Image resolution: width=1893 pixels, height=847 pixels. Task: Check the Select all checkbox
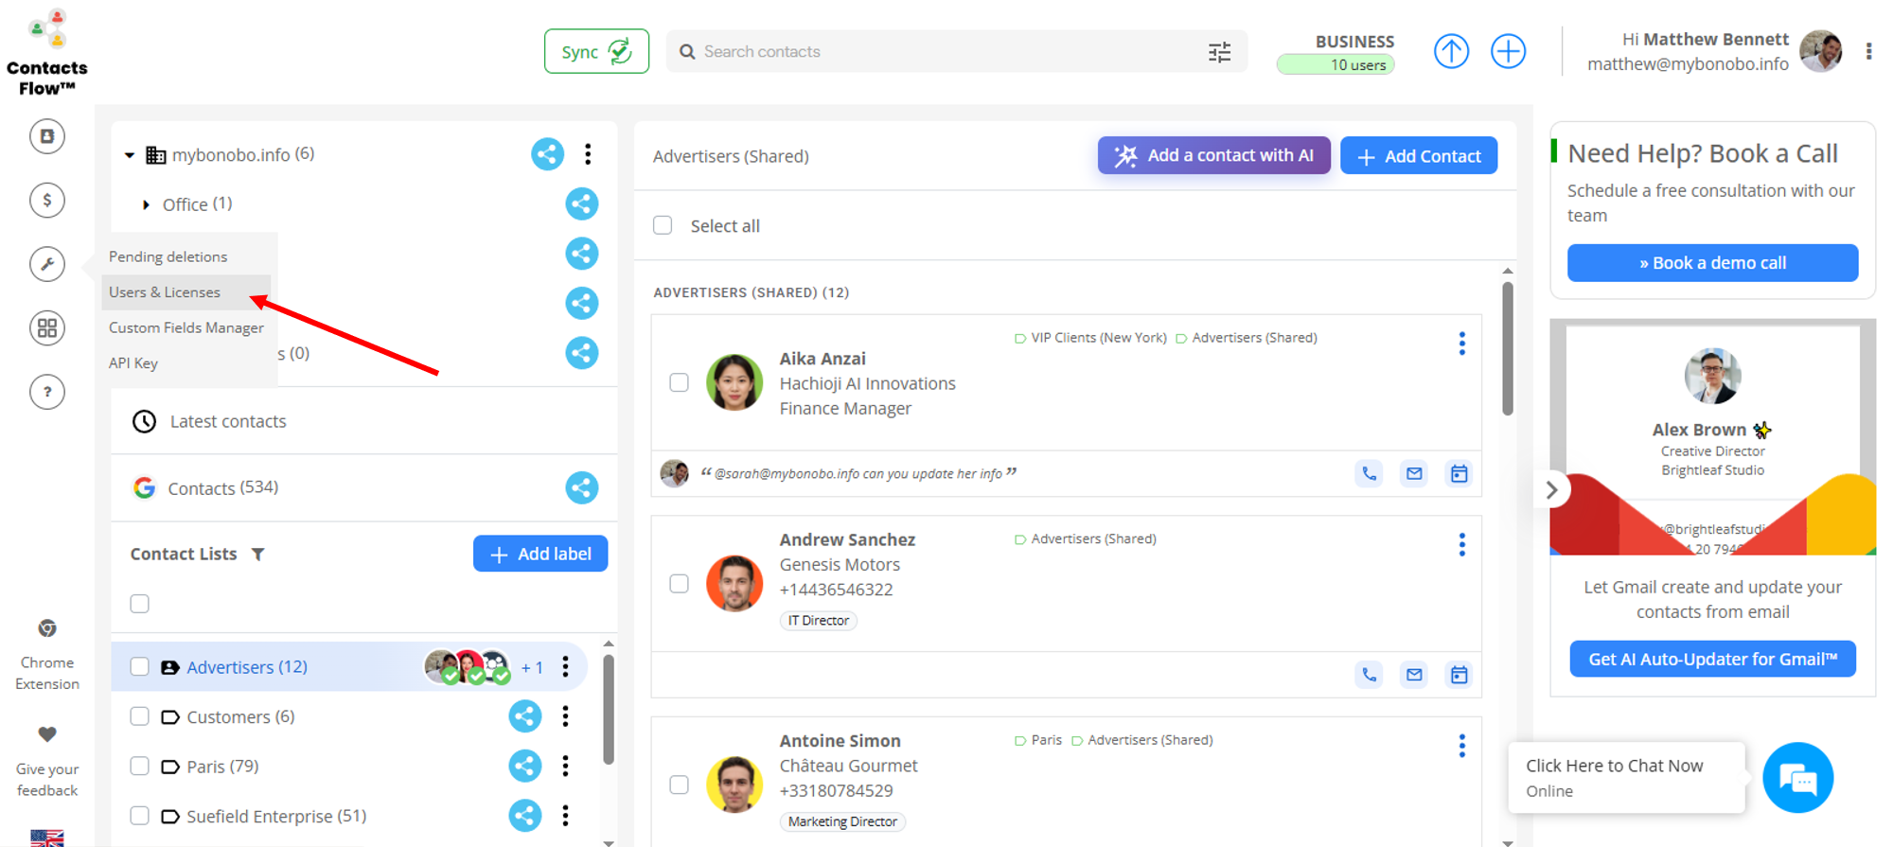click(663, 225)
